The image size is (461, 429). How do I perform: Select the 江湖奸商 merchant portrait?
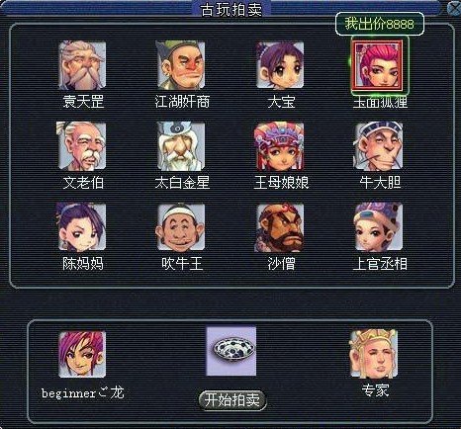point(181,65)
